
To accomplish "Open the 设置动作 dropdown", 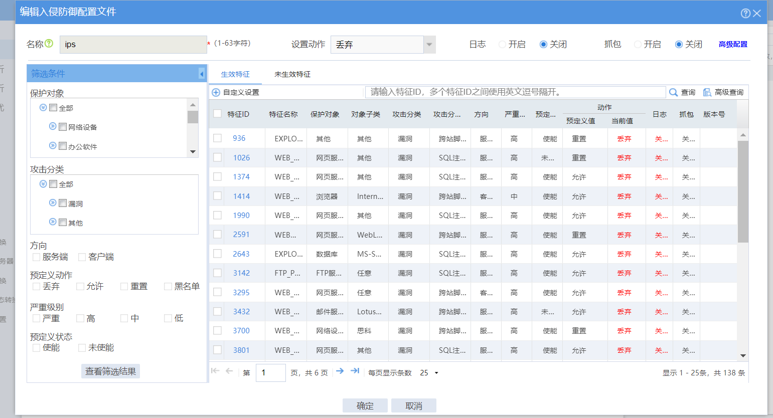I will (429, 45).
